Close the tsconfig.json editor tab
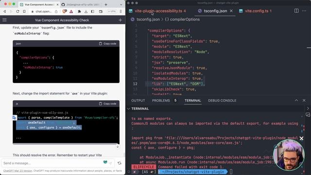This screenshot has width=311, height=175. click(x=231, y=11)
